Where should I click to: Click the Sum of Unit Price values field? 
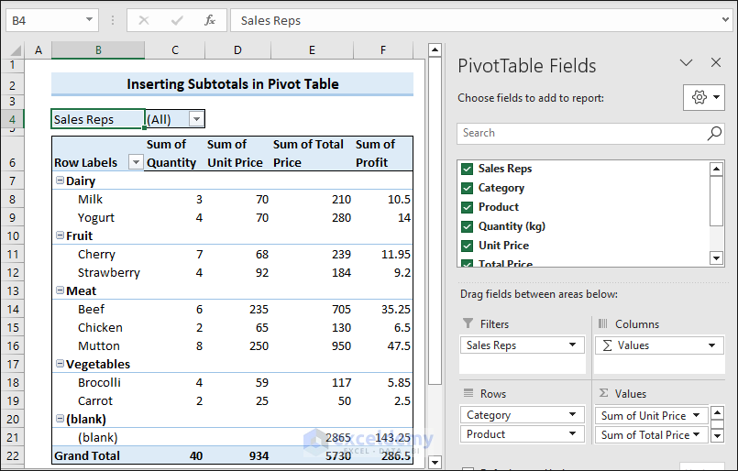[644, 415]
